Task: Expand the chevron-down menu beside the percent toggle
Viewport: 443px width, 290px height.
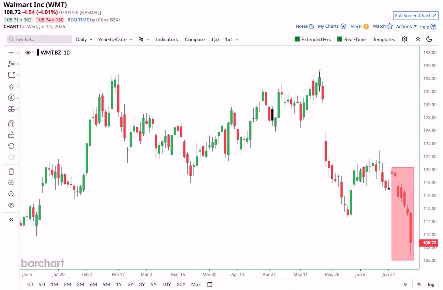Action: (405, 284)
